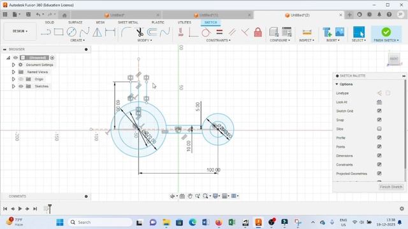Click the taskbar Search box
This screenshot has height=229, width=408.
[100, 222]
